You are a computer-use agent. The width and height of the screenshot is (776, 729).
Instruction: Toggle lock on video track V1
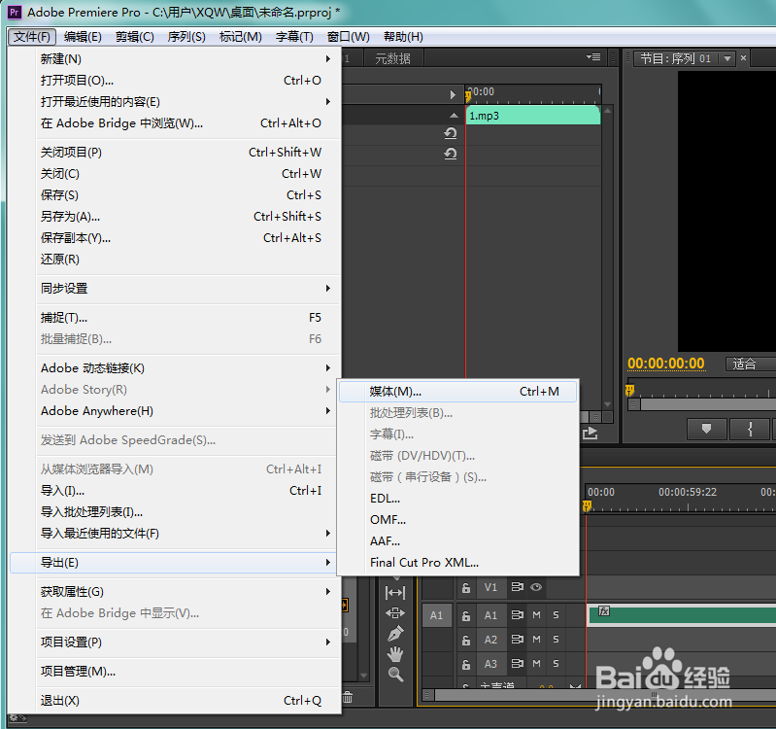coord(466,588)
